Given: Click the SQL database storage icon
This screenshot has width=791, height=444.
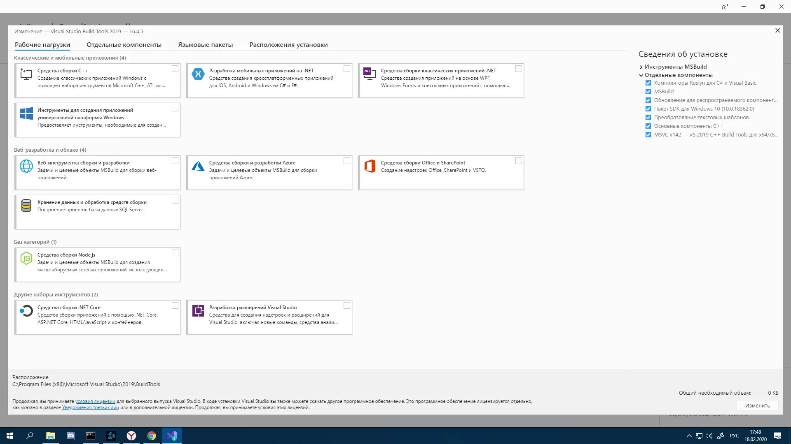Looking at the screenshot, I should 26,206.
